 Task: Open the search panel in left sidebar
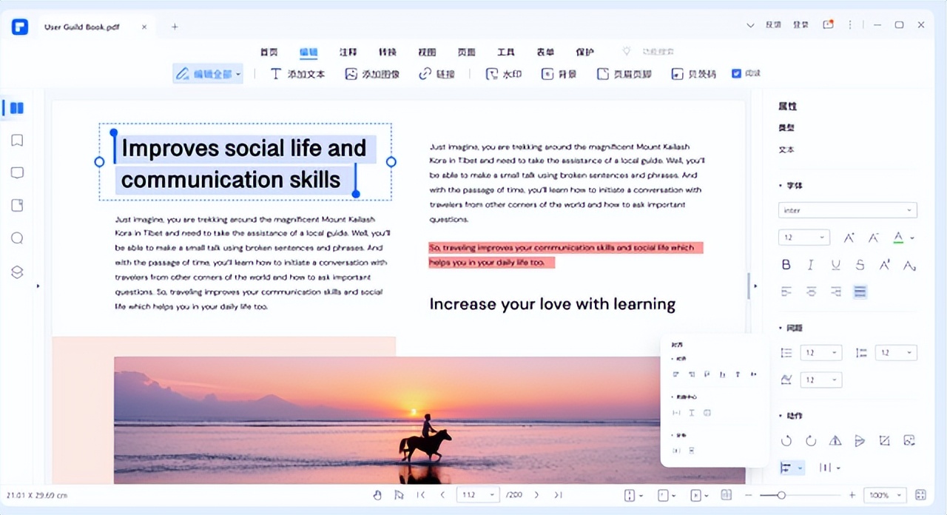(x=17, y=238)
